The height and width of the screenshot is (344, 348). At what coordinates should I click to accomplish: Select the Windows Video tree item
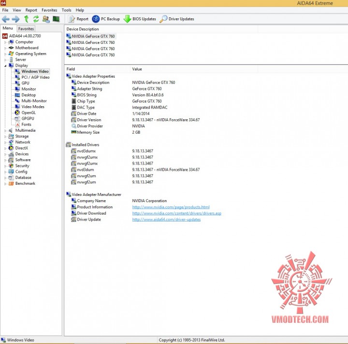(x=35, y=71)
